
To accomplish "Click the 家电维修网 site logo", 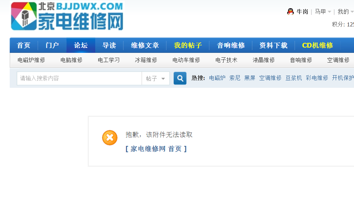I will 67,16.
